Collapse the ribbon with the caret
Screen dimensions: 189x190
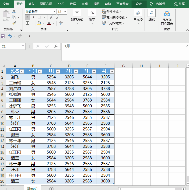(x=187, y=30)
